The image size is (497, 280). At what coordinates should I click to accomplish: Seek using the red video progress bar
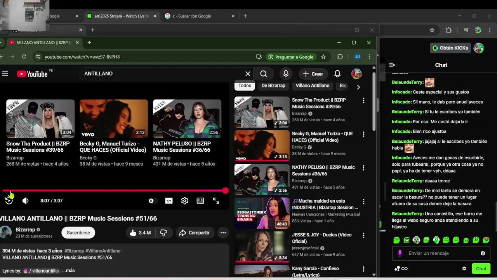(x=114, y=191)
